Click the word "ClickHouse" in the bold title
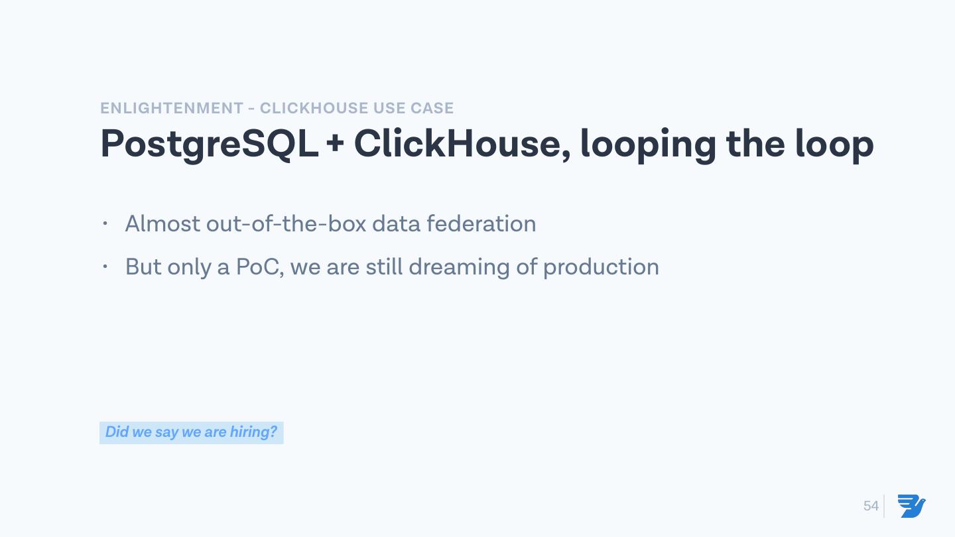Image resolution: width=955 pixels, height=537 pixels. click(x=457, y=144)
